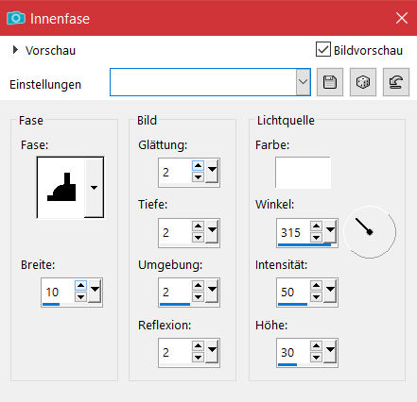The image size is (417, 402).
Task: Click the bevel shape preview thumbnail
Action: (x=61, y=188)
